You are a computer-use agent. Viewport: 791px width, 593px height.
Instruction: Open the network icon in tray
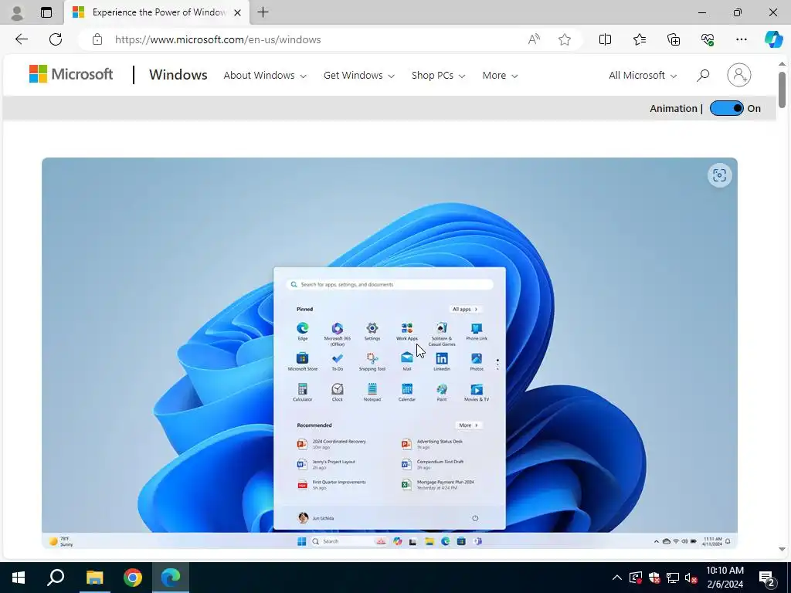click(673, 578)
